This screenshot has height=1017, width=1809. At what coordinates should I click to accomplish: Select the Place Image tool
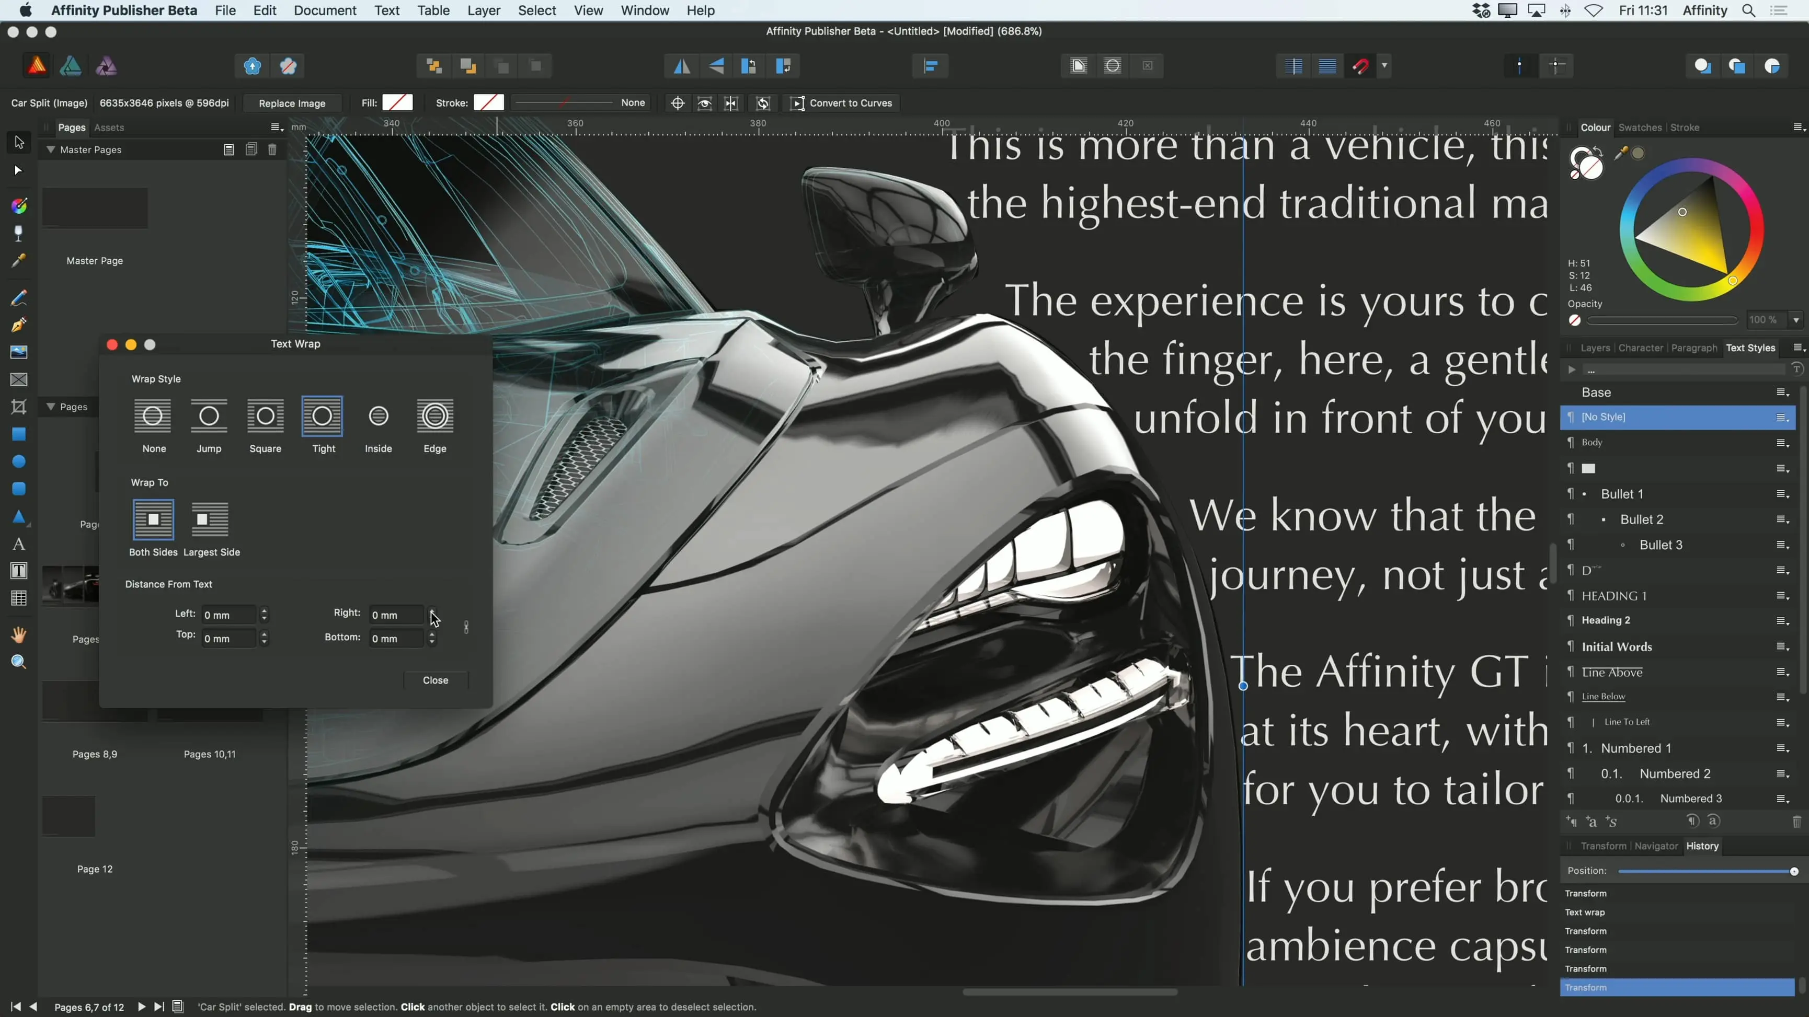(19, 352)
